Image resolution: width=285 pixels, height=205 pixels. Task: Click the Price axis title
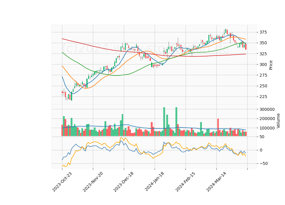pyautogui.click(x=271, y=65)
